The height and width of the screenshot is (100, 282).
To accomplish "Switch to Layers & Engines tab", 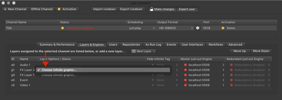I will coord(92,45).
